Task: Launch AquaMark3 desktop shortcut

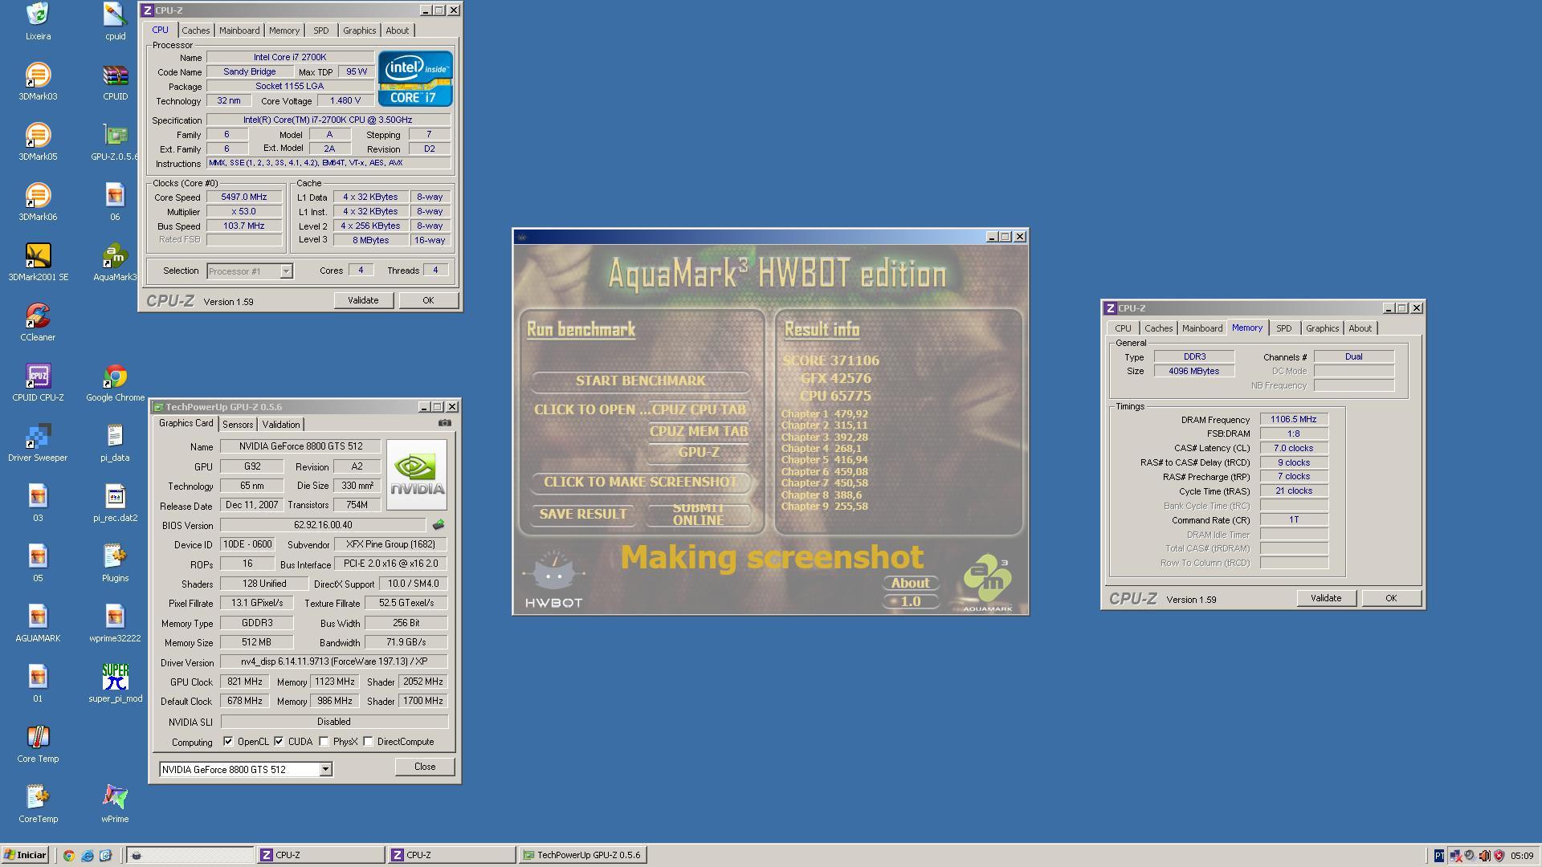Action: 115,261
